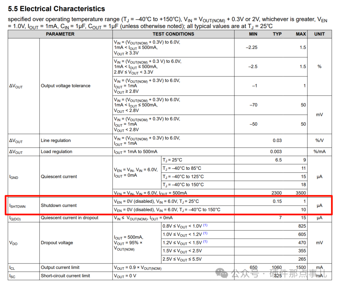Click the UNIT column header
The image size is (338, 287).
pyautogui.click(x=320, y=34)
